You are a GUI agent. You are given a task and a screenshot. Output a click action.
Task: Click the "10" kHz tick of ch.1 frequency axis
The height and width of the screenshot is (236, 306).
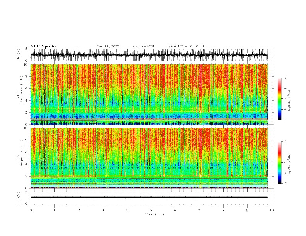click(26, 64)
